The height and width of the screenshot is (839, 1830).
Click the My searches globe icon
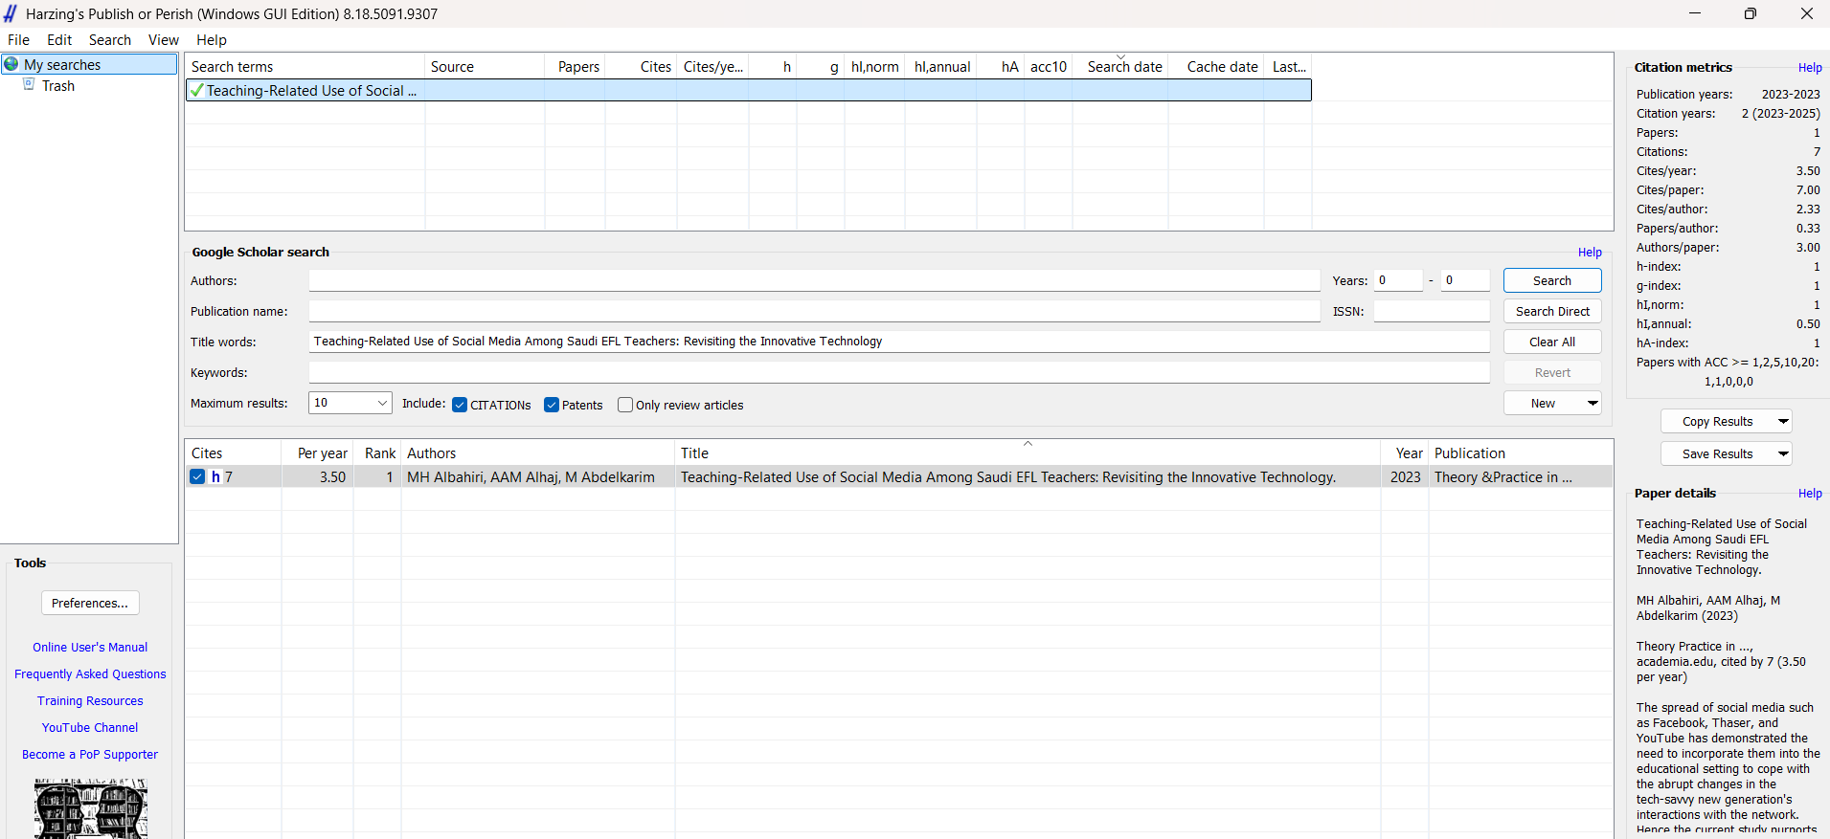pyautogui.click(x=11, y=64)
